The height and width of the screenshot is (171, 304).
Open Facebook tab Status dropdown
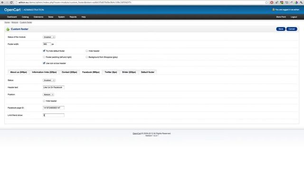pos(49,80)
